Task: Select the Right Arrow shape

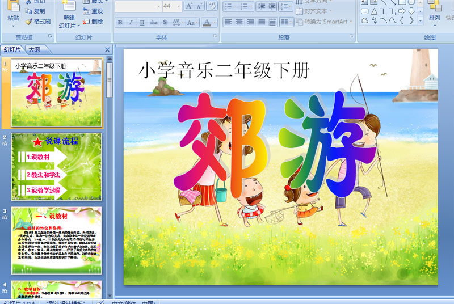Action: pos(402,11)
